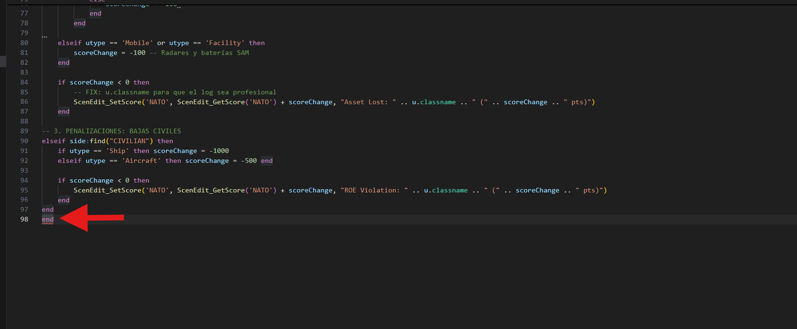The image size is (797, 329).
Task: Place cursor on squiggly-underlined 'end' on line 98
Action: (x=48, y=220)
